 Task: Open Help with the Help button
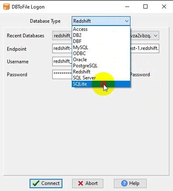pyautogui.click(x=130, y=183)
